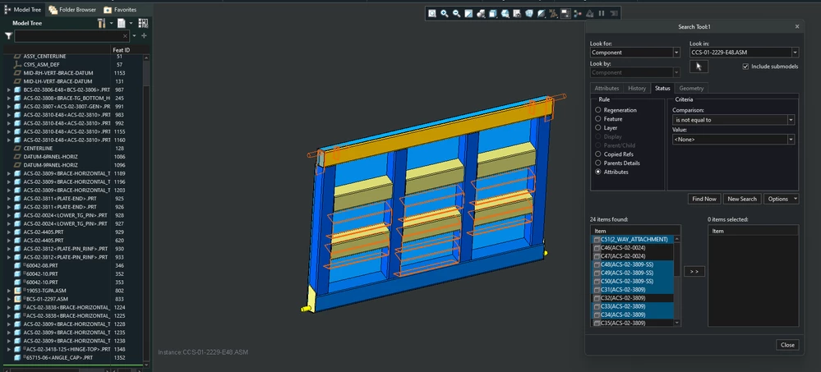Click the New Search button

pos(742,199)
